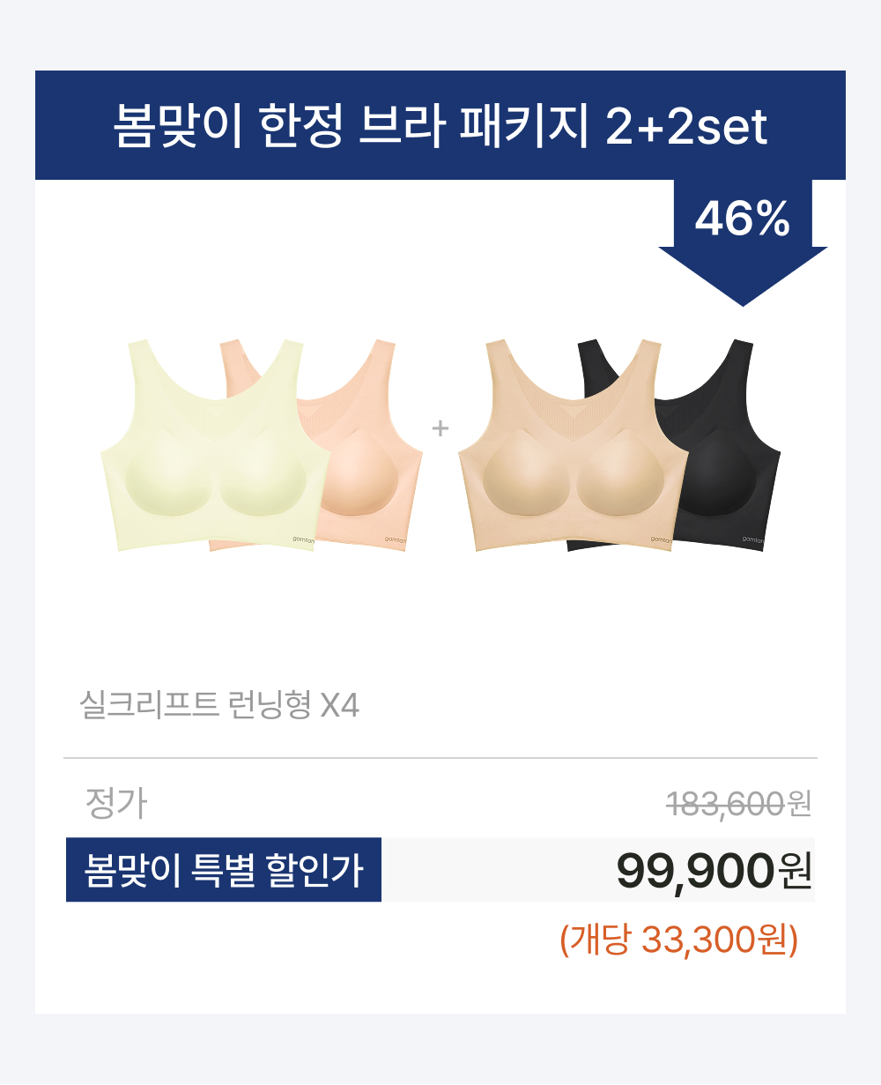Click the 99,900원 sale price
881x1085 pixels.
[714, 871]
